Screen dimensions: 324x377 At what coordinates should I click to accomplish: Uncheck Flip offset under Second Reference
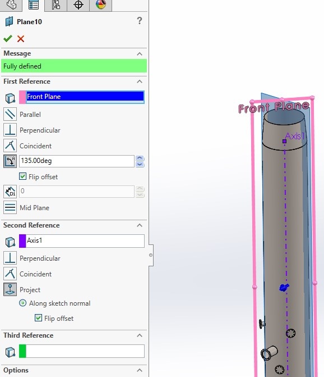click(x=38, y=318)
